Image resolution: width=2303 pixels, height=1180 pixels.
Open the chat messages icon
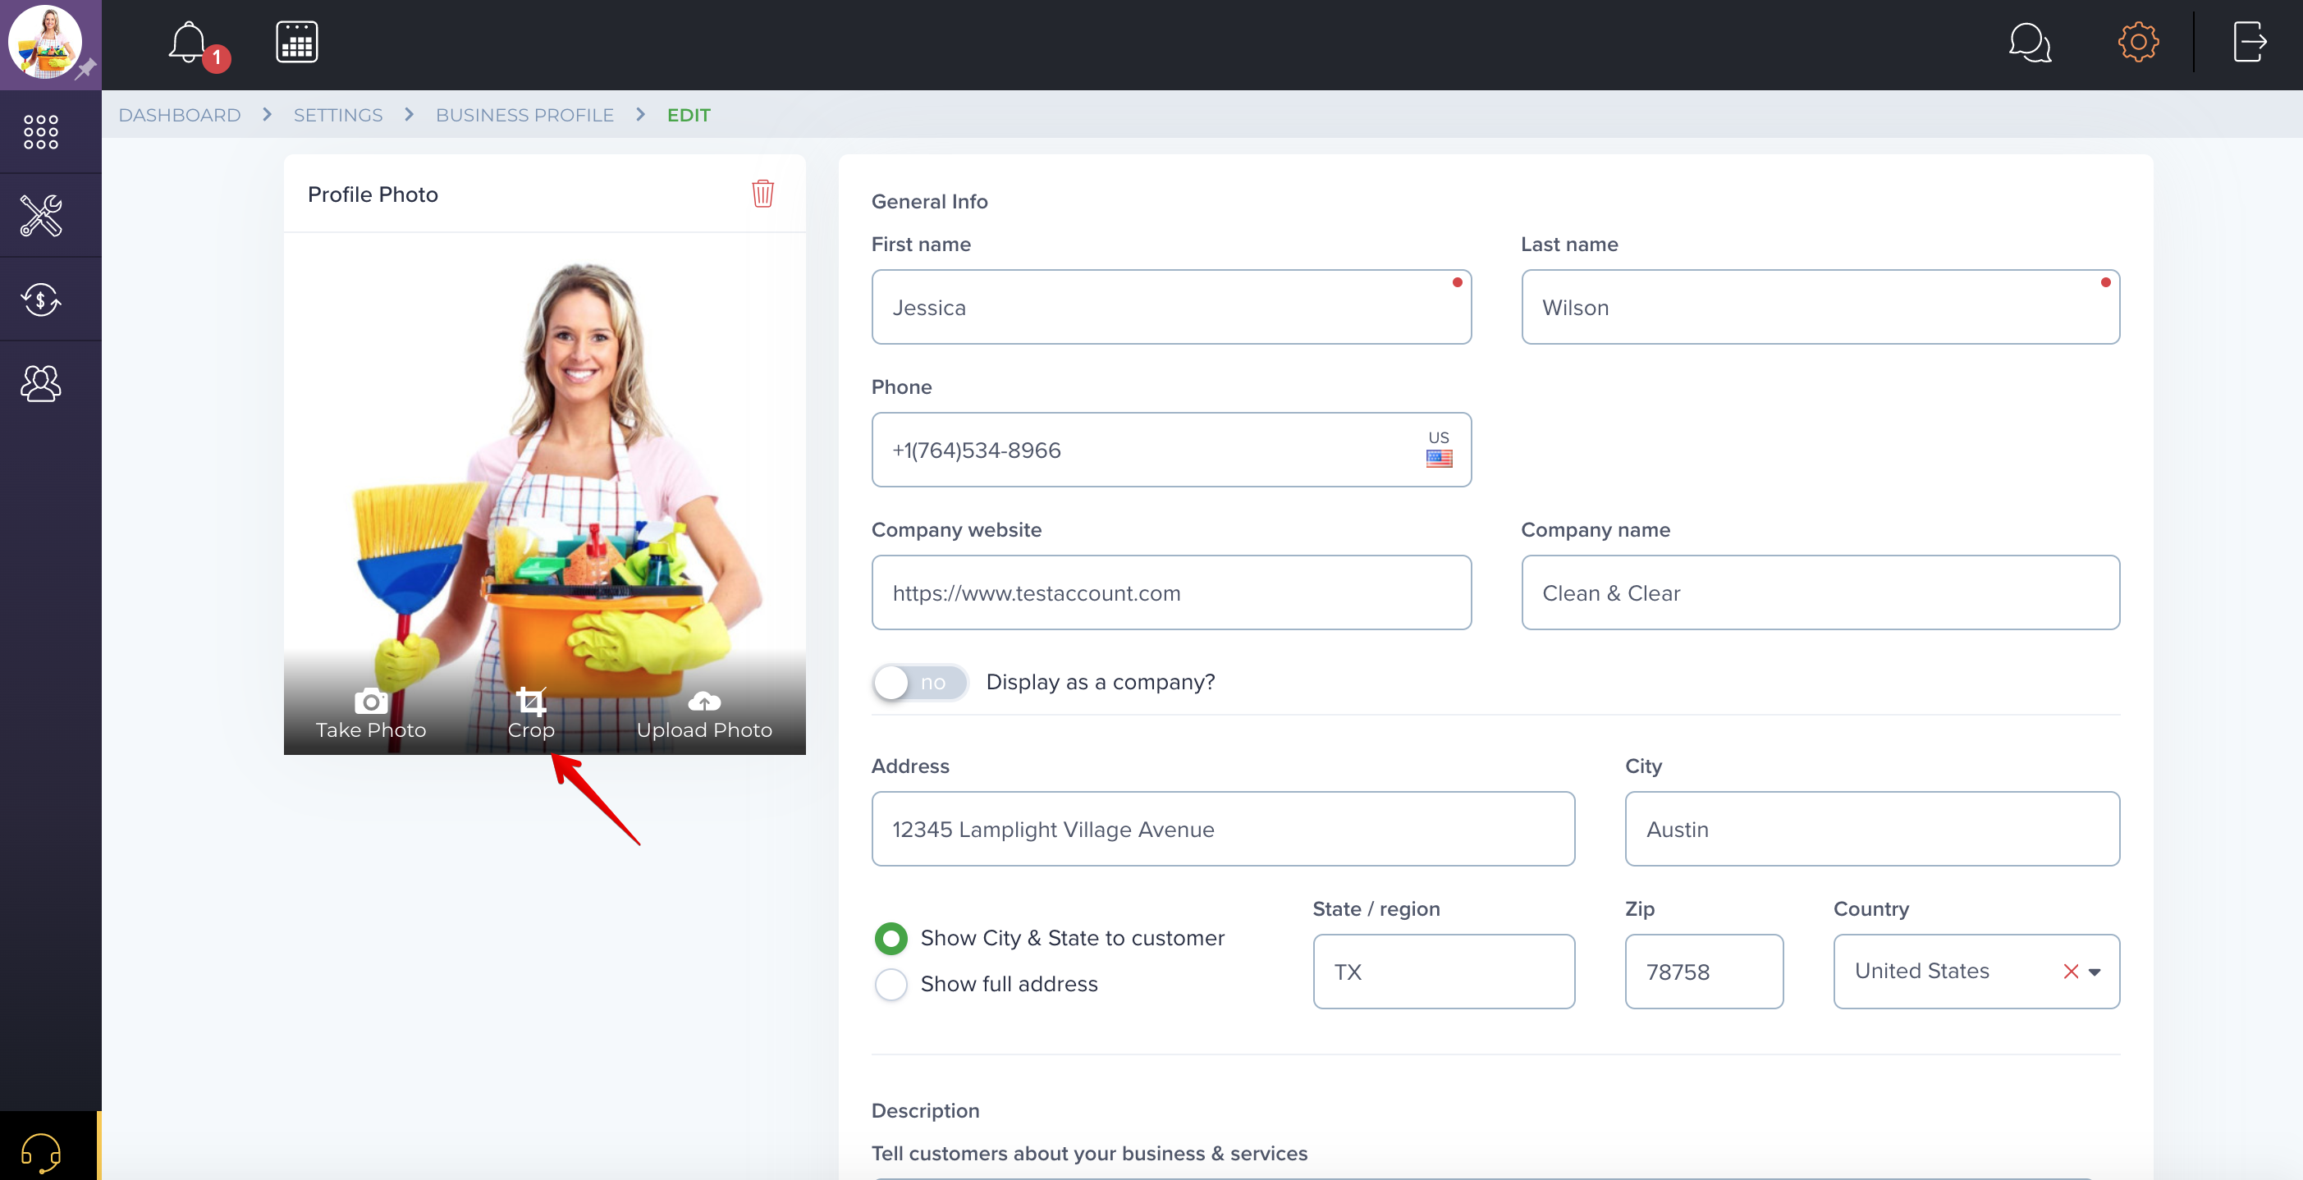(2030, 43)
